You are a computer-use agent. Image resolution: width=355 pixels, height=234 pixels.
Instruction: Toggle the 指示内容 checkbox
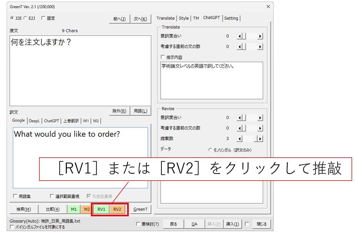coord(163,57)
